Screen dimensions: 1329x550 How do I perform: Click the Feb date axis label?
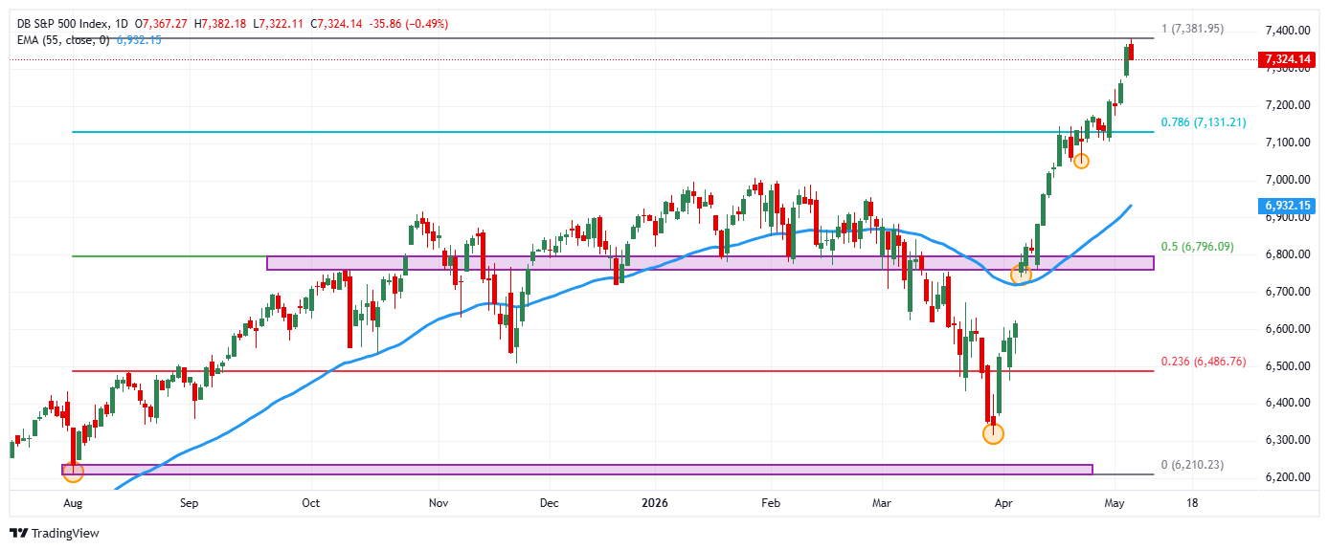tap(770, 502)
